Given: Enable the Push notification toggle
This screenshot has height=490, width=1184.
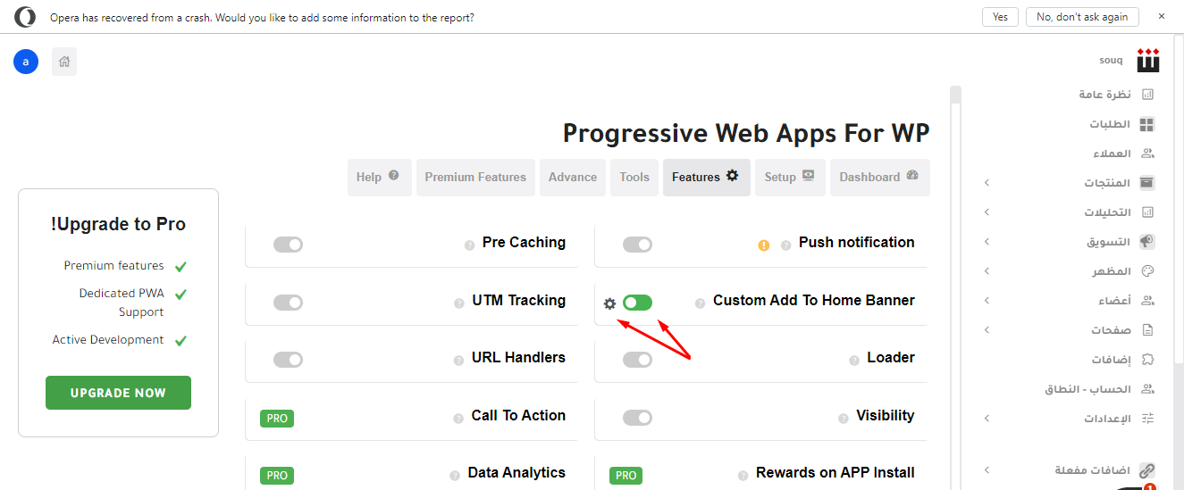Looking at the screenshot, I should tap(637, 245).
